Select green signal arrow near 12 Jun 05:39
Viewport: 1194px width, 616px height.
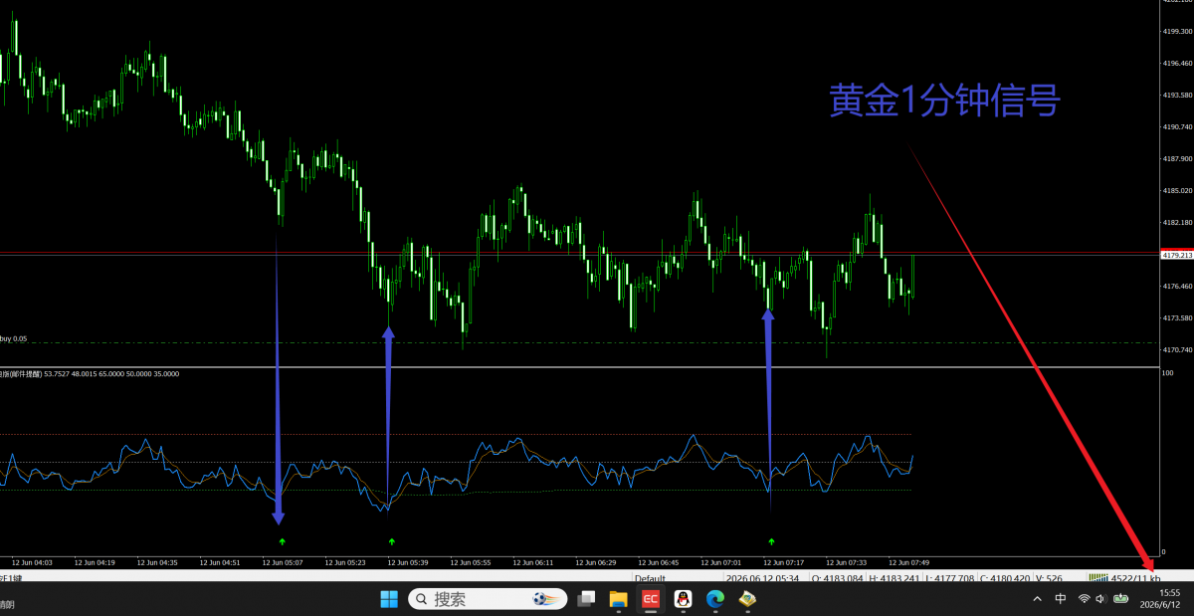(392, 541)
